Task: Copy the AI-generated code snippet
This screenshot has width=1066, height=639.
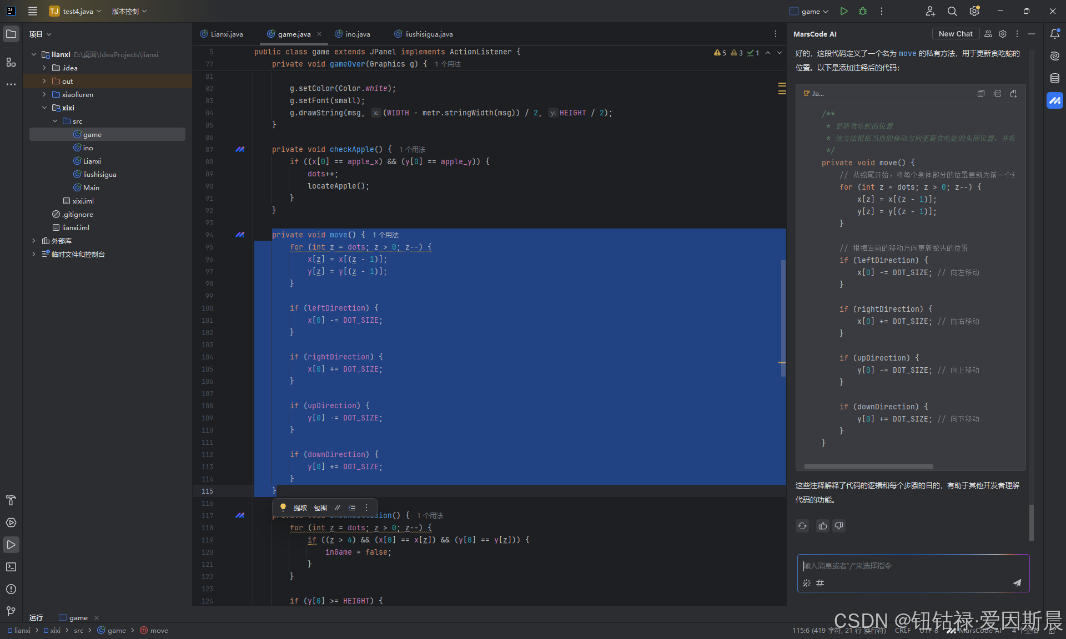Action: [981, 94]
